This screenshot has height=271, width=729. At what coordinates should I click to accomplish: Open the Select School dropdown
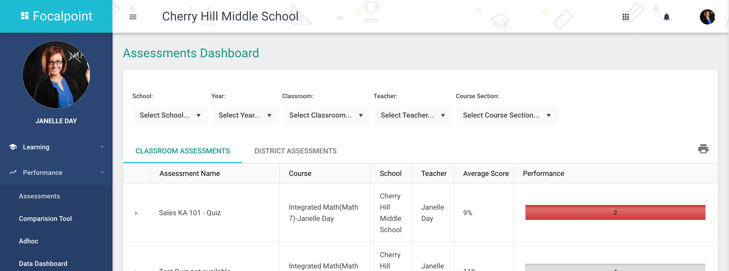171,115
